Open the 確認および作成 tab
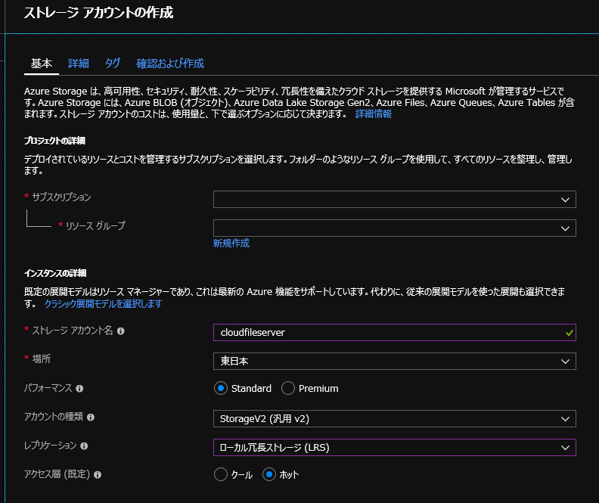Screen dimensions: 599x503 [x=170, y=64]
